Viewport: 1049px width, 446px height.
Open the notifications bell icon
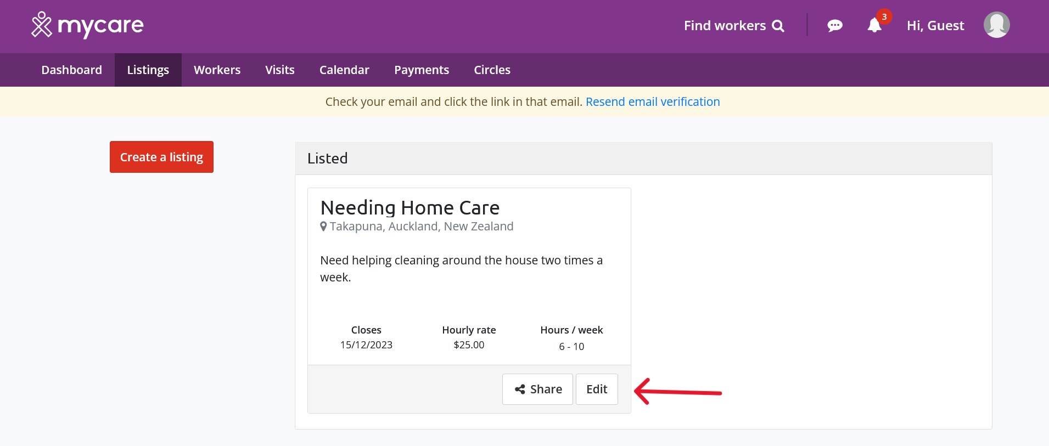tap(874, 26)
